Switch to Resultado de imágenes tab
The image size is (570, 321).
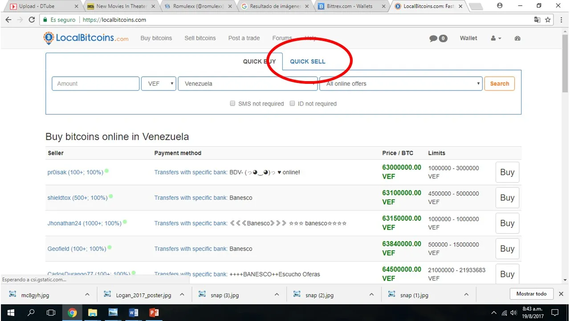(x=275, y=6)
